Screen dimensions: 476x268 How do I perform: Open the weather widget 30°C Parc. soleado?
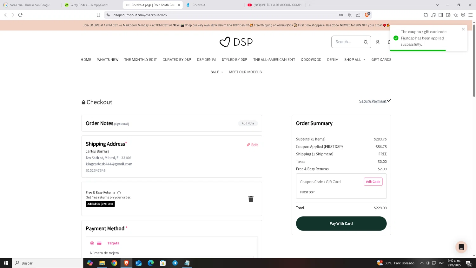[395, 263]
